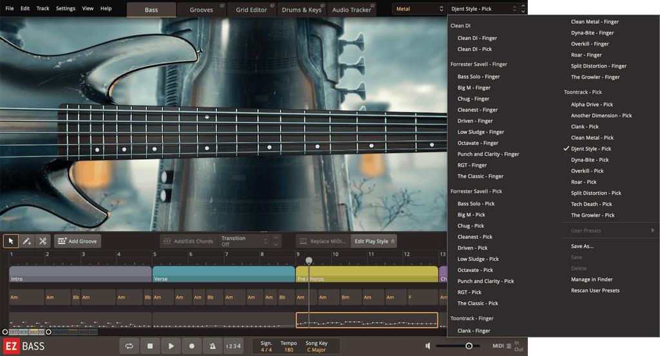Click the Tempo value 180

coord(289,350)
